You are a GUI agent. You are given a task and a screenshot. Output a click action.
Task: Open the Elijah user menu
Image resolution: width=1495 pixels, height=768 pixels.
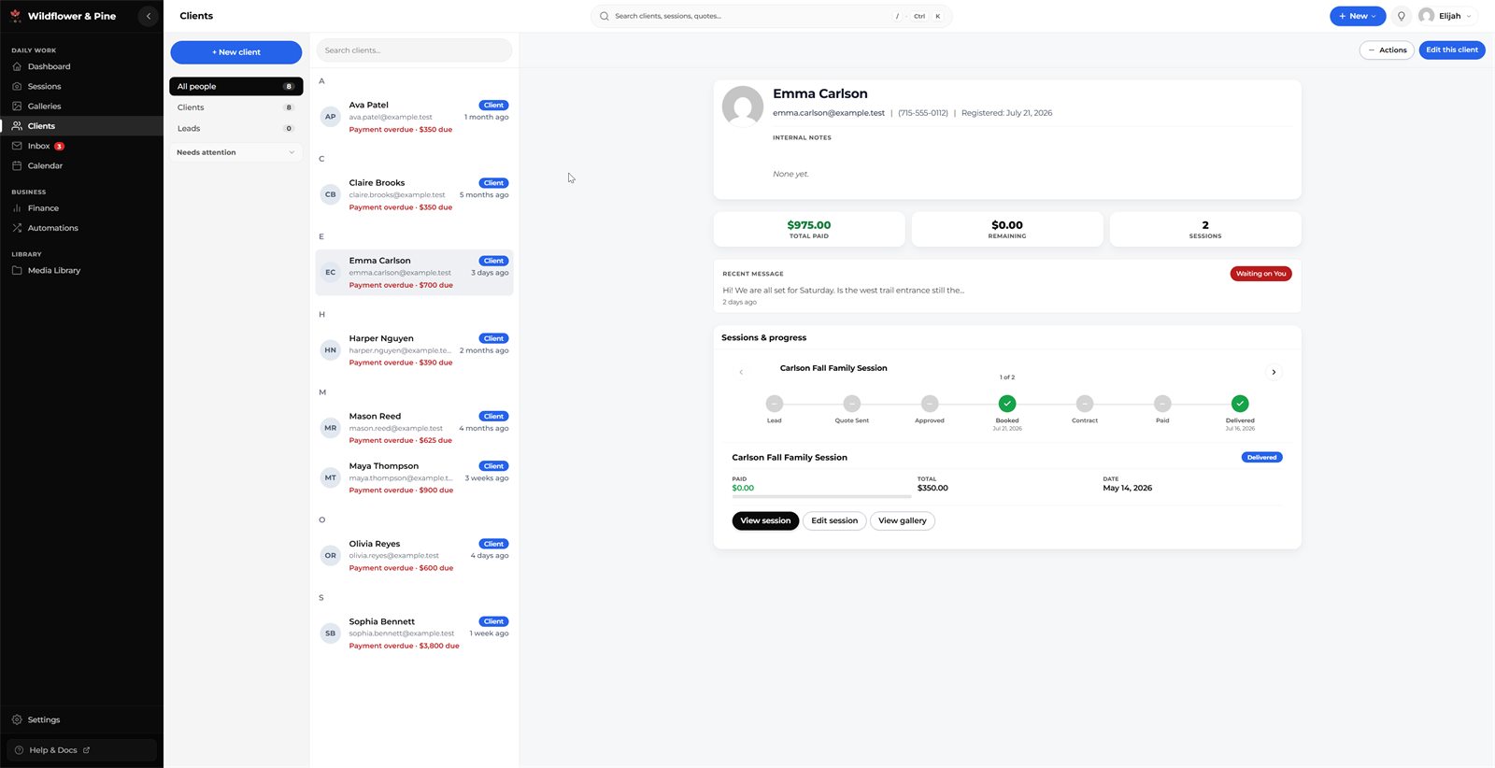pos(1445,16)
